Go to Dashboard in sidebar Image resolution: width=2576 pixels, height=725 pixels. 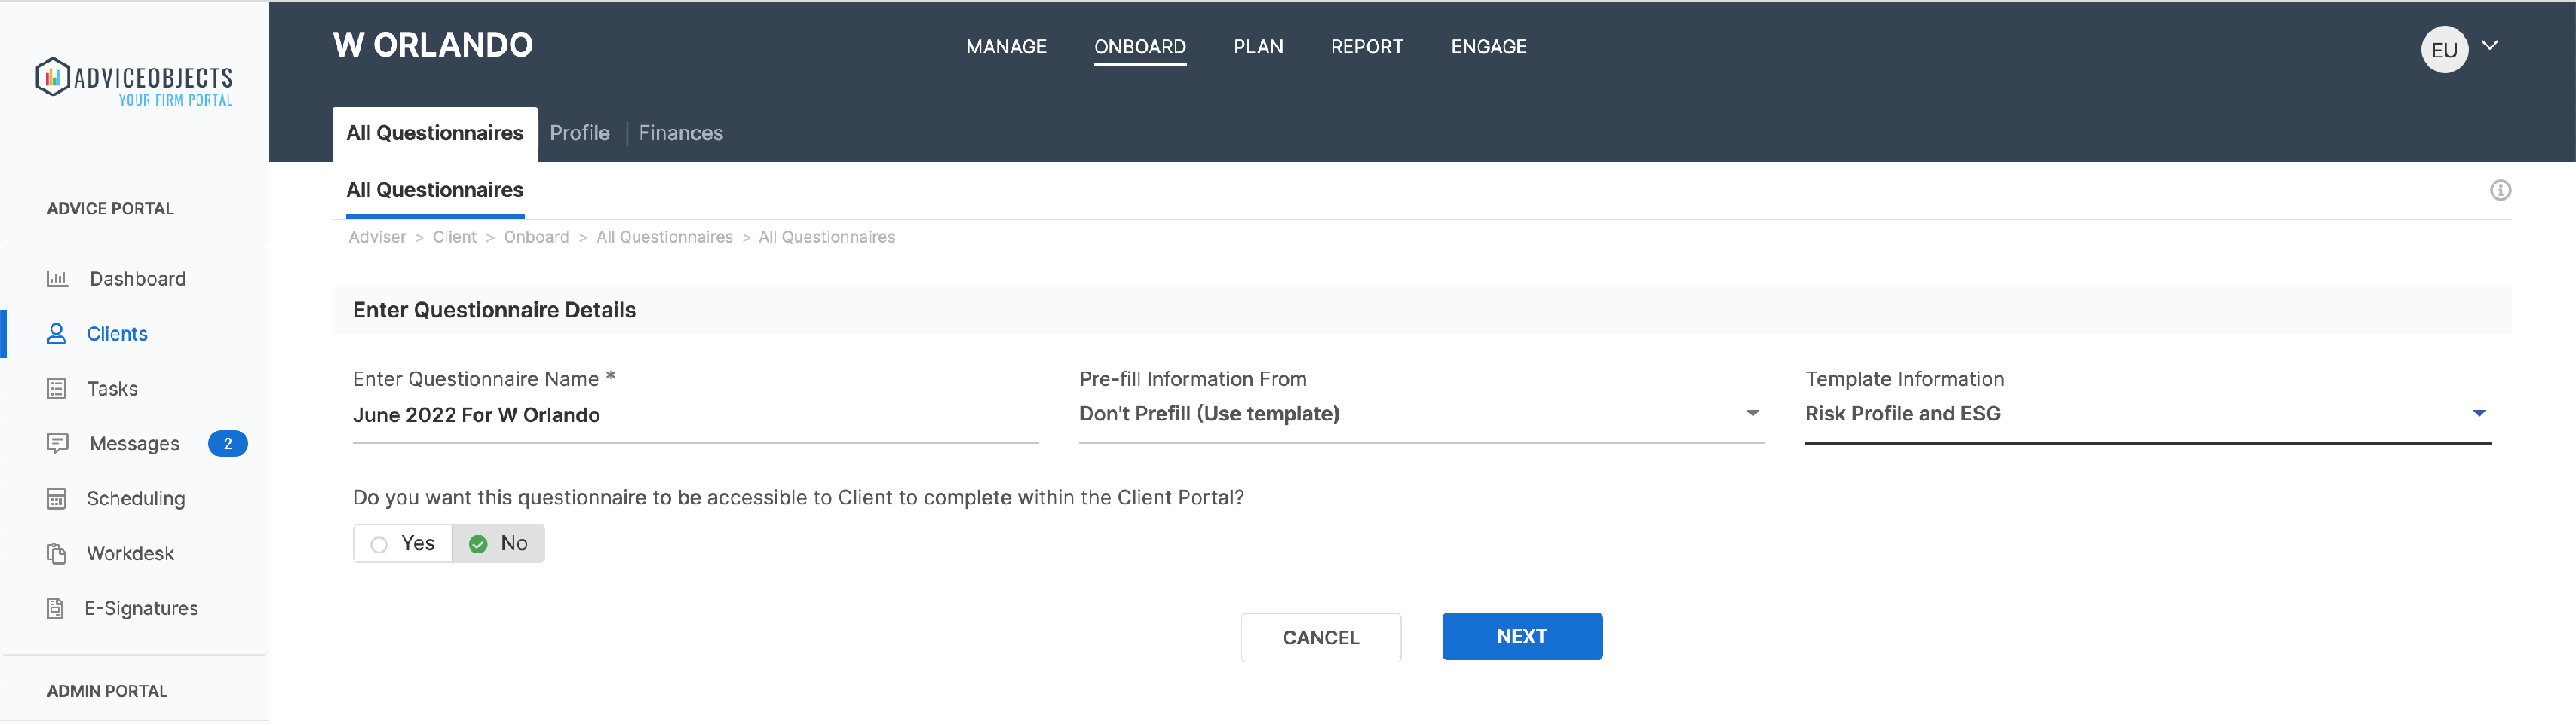coord(138,279)
